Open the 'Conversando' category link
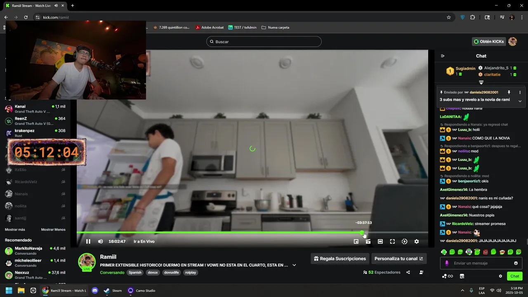 pos(112,273)
